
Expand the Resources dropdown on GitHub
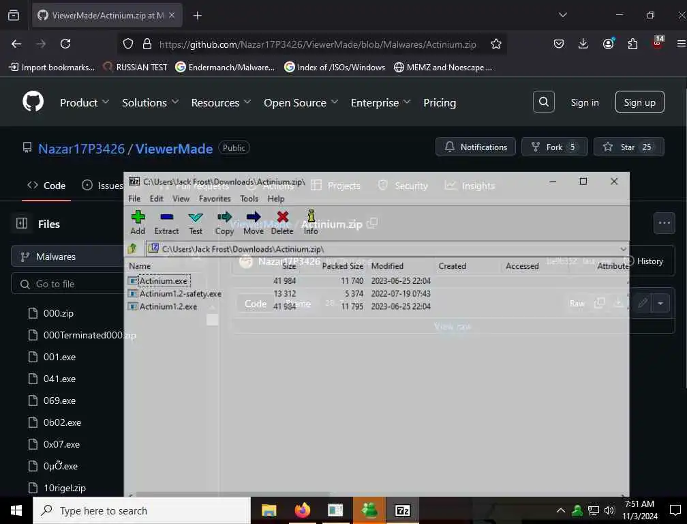(x=221, y=102)
